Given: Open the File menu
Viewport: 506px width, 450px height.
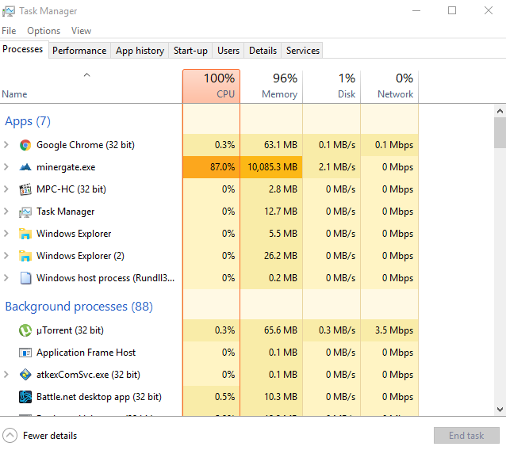Looking at the screenshot, I should [9, 31].
